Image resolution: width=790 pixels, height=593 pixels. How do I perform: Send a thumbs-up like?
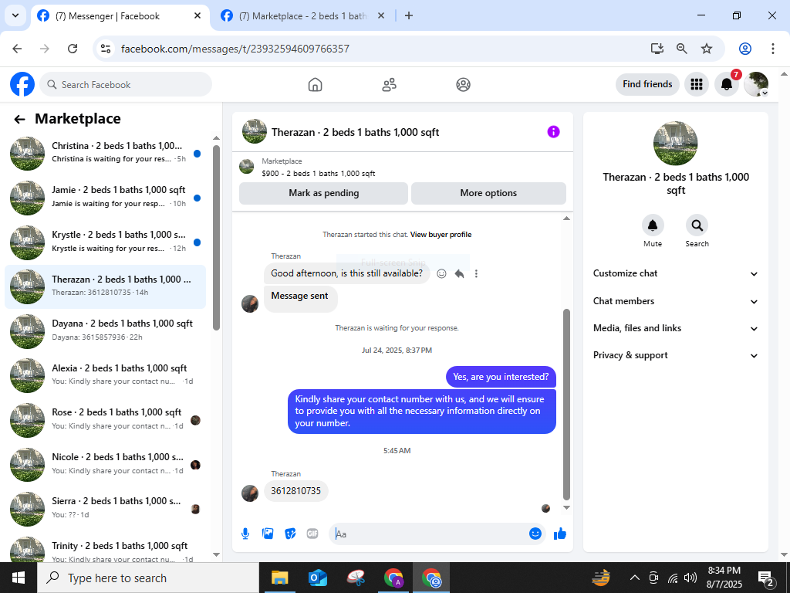pos(560,534)
